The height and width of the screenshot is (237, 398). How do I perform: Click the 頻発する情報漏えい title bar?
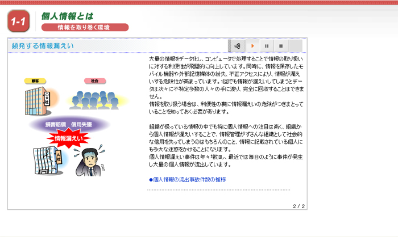tap(41, 46)
